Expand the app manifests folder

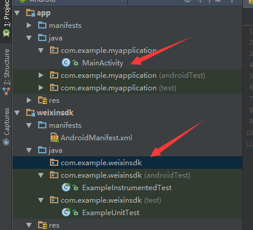point(29,26)
